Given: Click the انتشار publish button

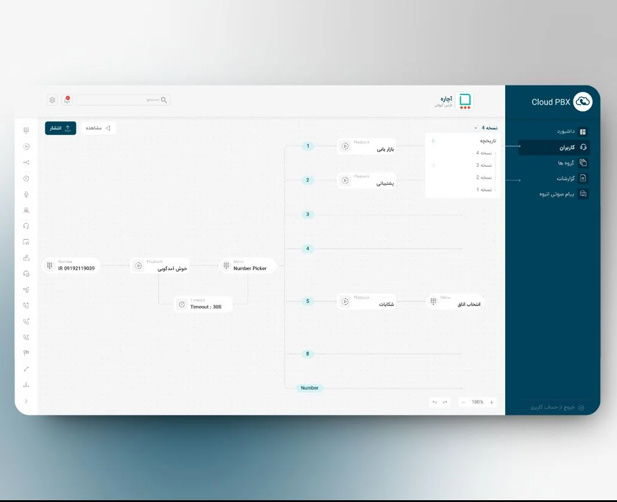Looking at the screenshot, I should [60, 128].
